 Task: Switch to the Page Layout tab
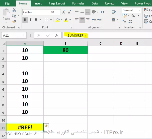coord(57,3)
